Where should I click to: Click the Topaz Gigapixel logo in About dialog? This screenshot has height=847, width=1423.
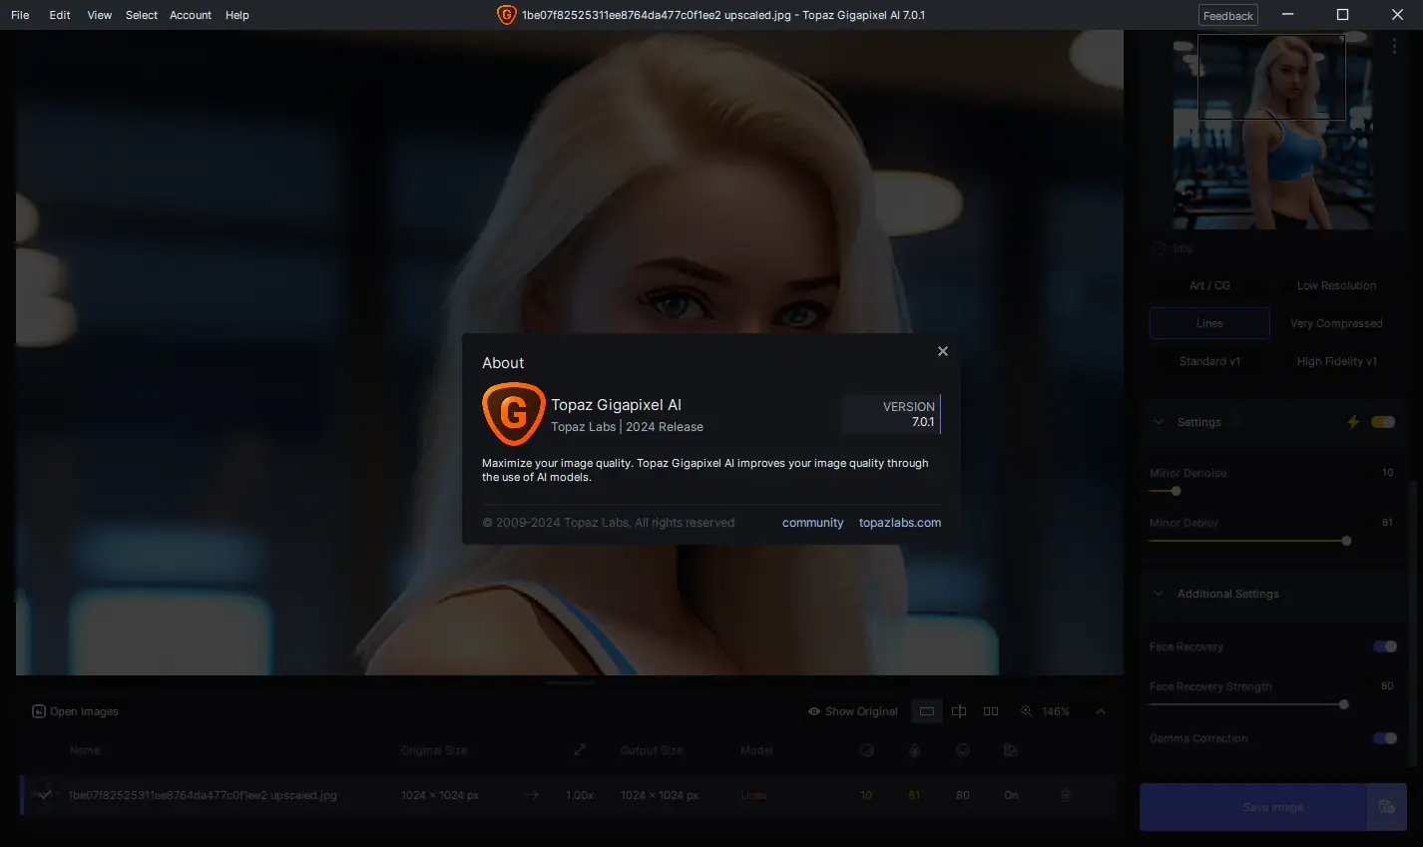(x=513, y=414)
